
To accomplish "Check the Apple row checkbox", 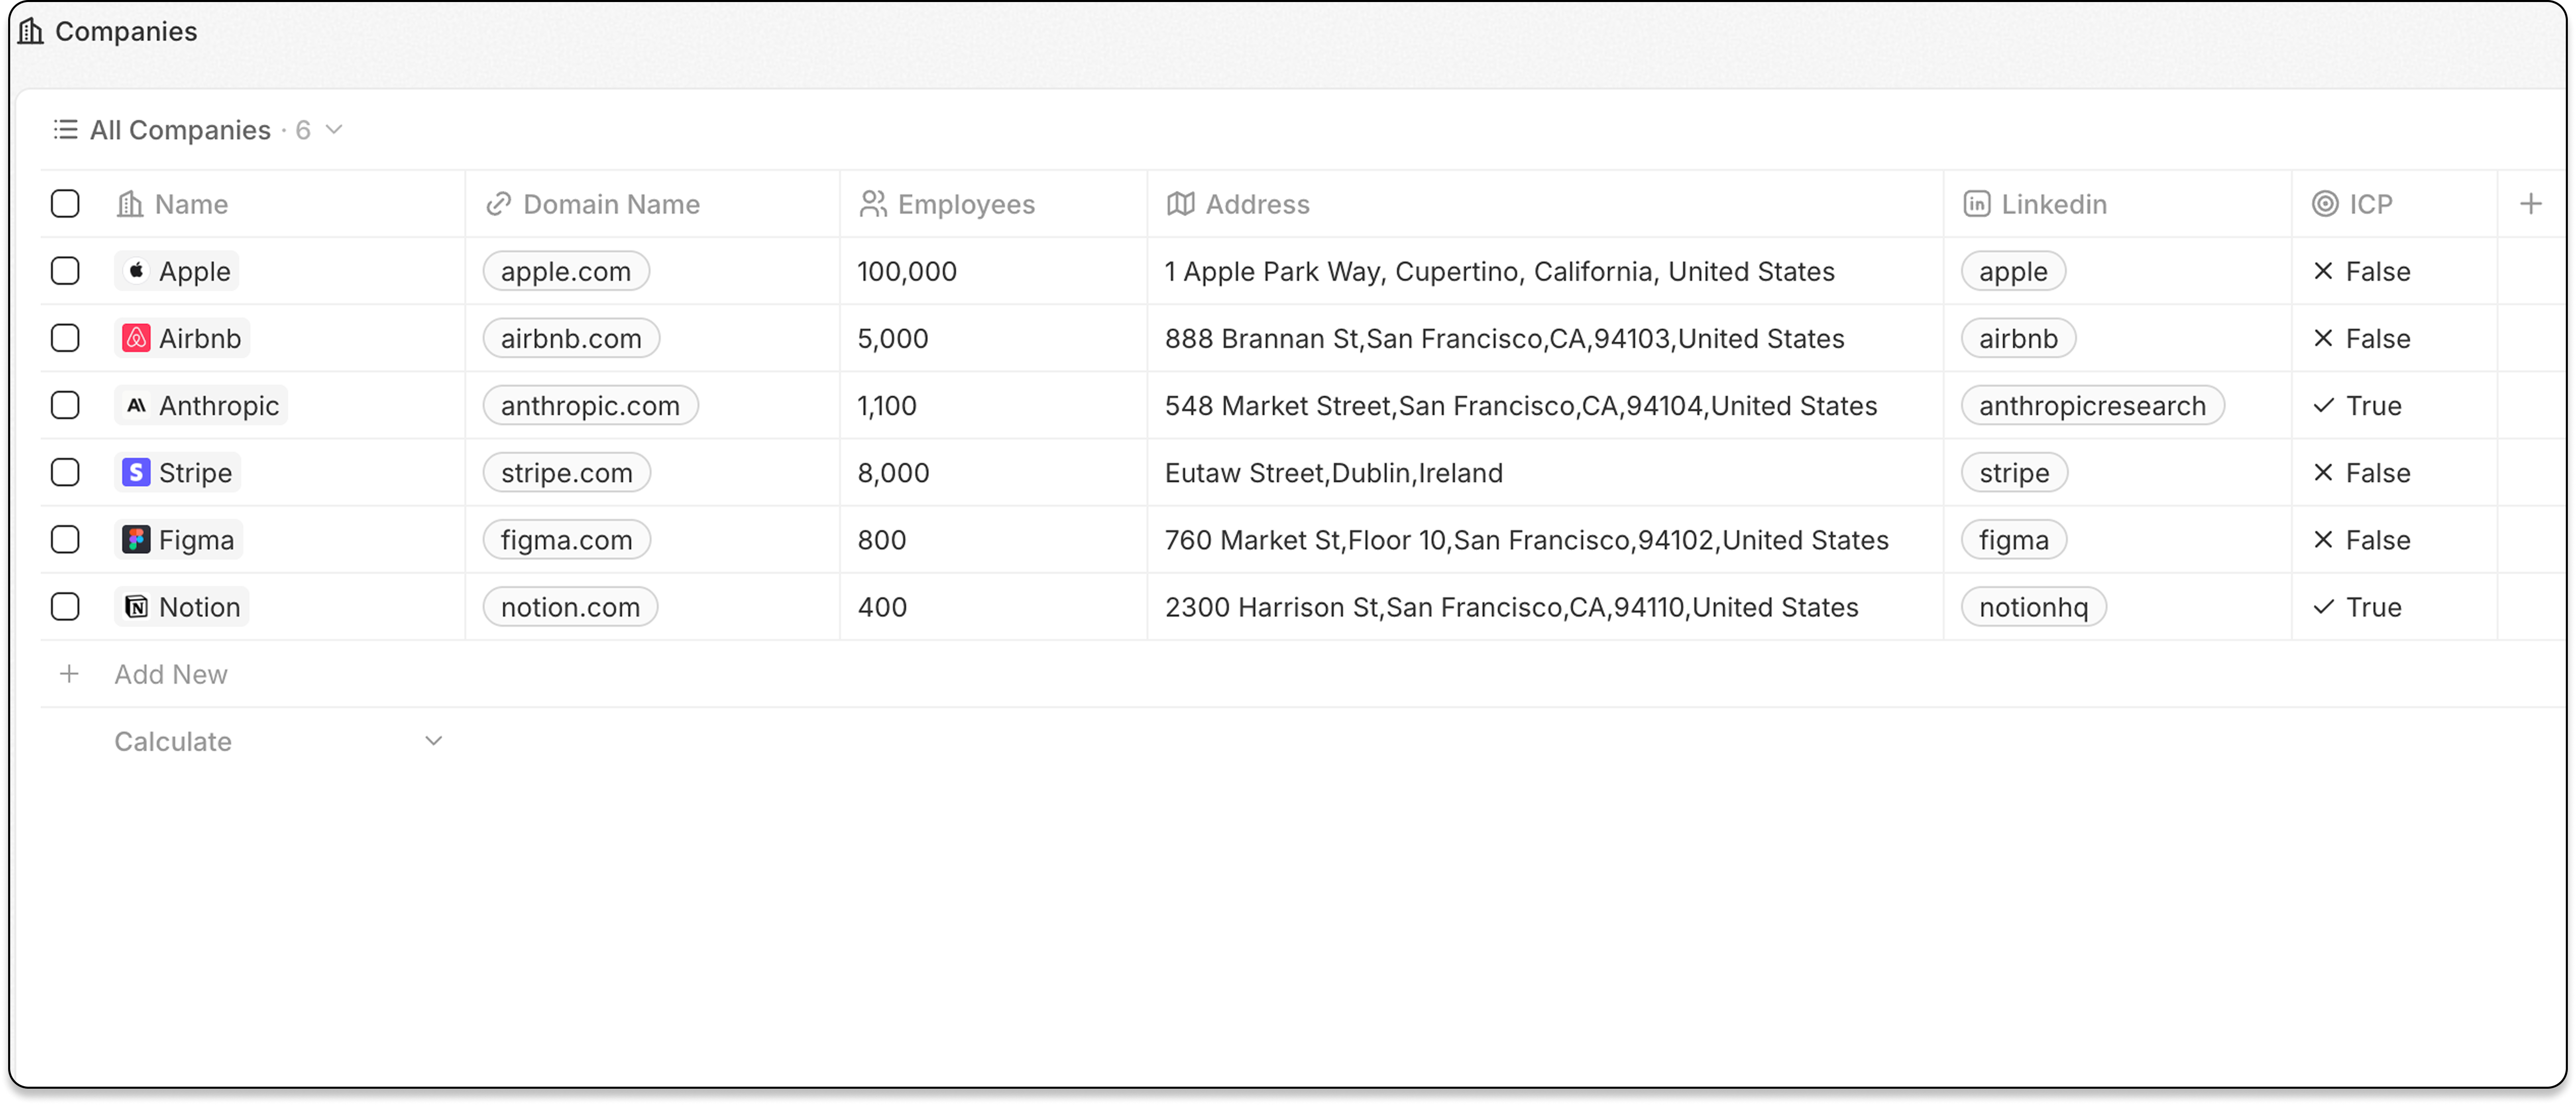I will (65, 271).
